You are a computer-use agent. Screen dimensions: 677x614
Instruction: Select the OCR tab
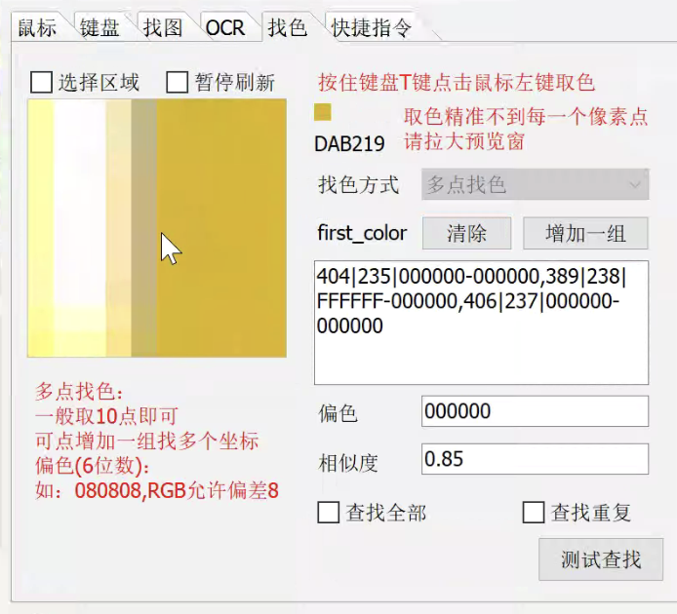tap(225, 28)
